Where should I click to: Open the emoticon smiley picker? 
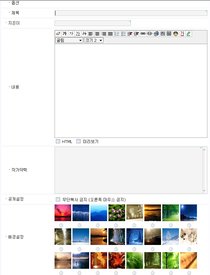point(176,34)
